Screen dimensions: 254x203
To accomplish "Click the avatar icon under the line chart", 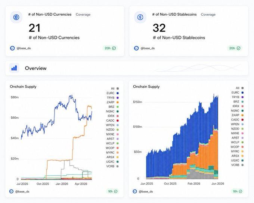I will pos(11,191).
